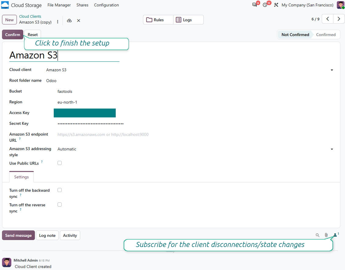Expand the Amazon S3 addressing style dropdown
345x270 pixels.
pyautogui.click(x=332, y=149)
